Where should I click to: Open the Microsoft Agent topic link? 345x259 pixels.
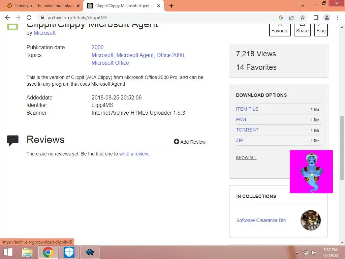point(135,55)
